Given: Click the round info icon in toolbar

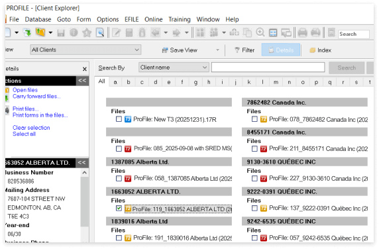Looking at the screenshot, I should (74, 32).
